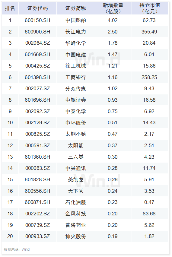Select stock code 002092.SZ

tap(37, 111)
